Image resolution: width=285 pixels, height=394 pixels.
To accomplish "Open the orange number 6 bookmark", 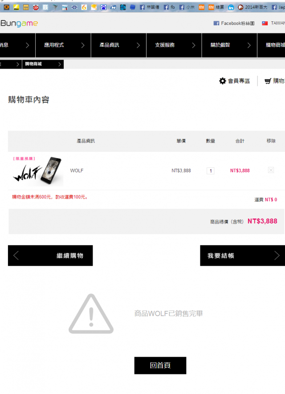I will [84, 7].
